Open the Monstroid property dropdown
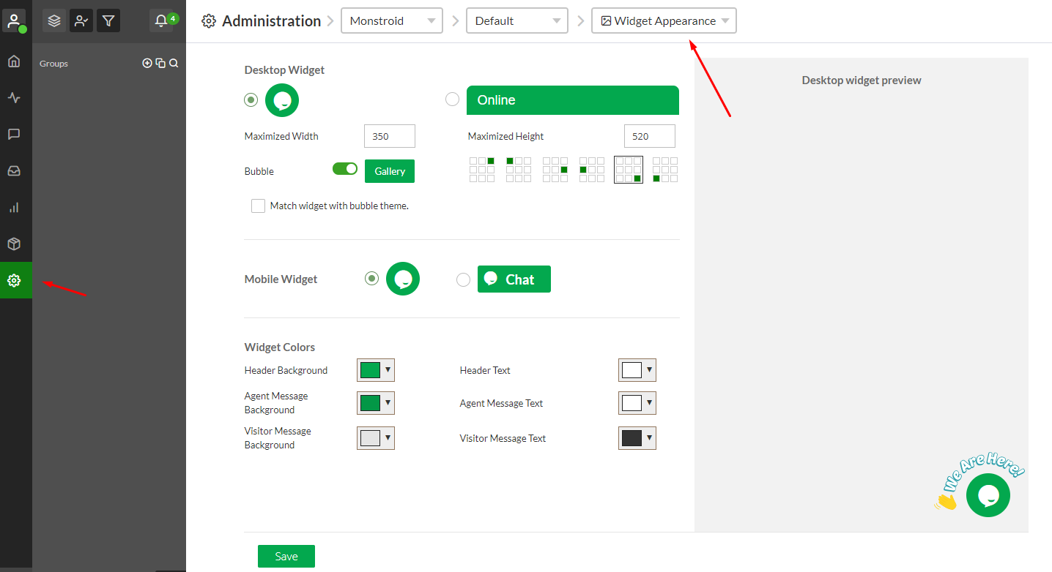The height and width of the screenshot is (572, 1052). point(392,20)
